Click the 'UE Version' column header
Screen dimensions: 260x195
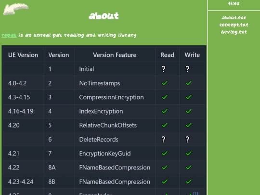[x=23, y=55]
